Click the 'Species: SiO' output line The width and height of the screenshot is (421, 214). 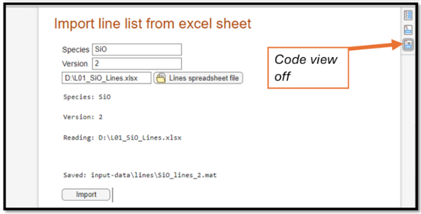tap(87, 97)
